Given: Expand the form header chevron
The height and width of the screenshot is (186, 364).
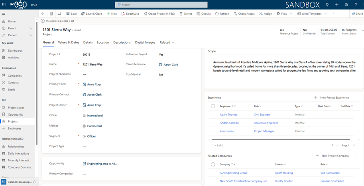Looking at the screenshot, I should (362, 30).
